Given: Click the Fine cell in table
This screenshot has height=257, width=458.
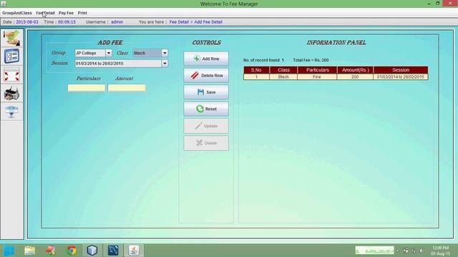Looking at the screenshot, I should pyautogui.click(x=317, y=77).
